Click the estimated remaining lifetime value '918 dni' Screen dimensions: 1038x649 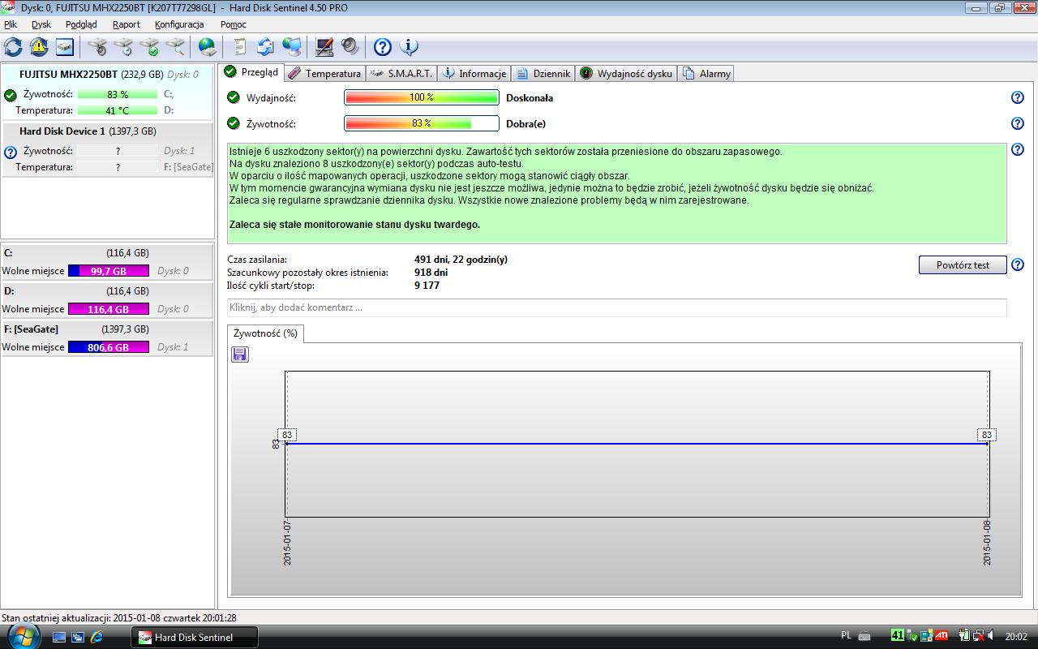431,273
